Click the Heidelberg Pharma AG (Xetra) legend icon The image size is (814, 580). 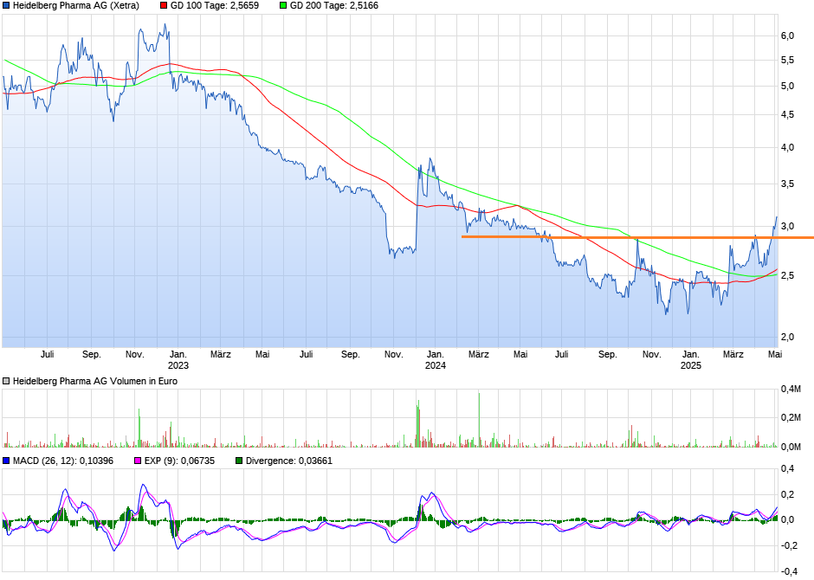tap(7, 7)
